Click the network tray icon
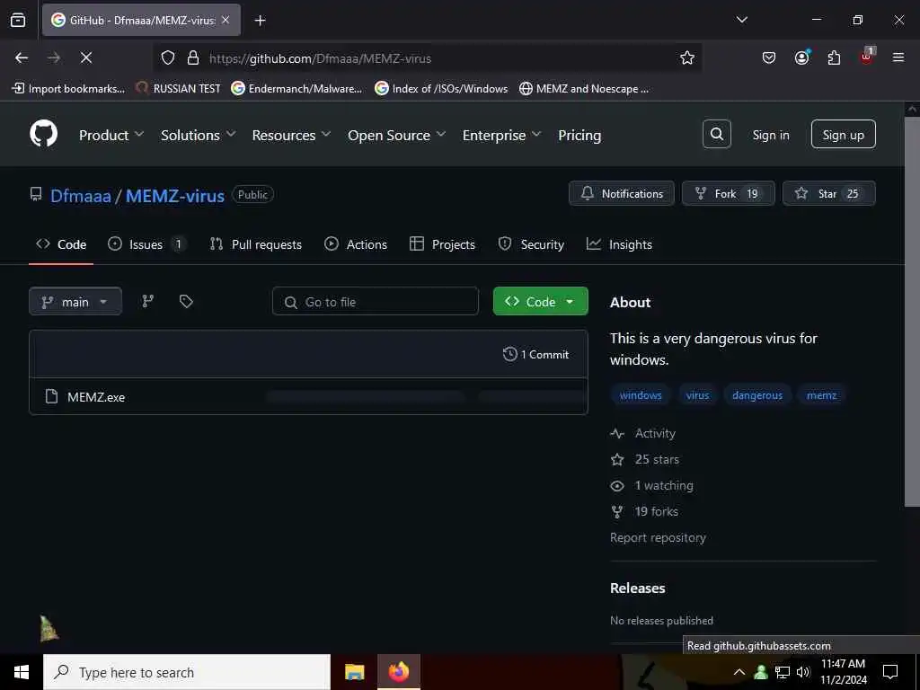The width and height of the screenshot is (920, 690). [783, 672]
